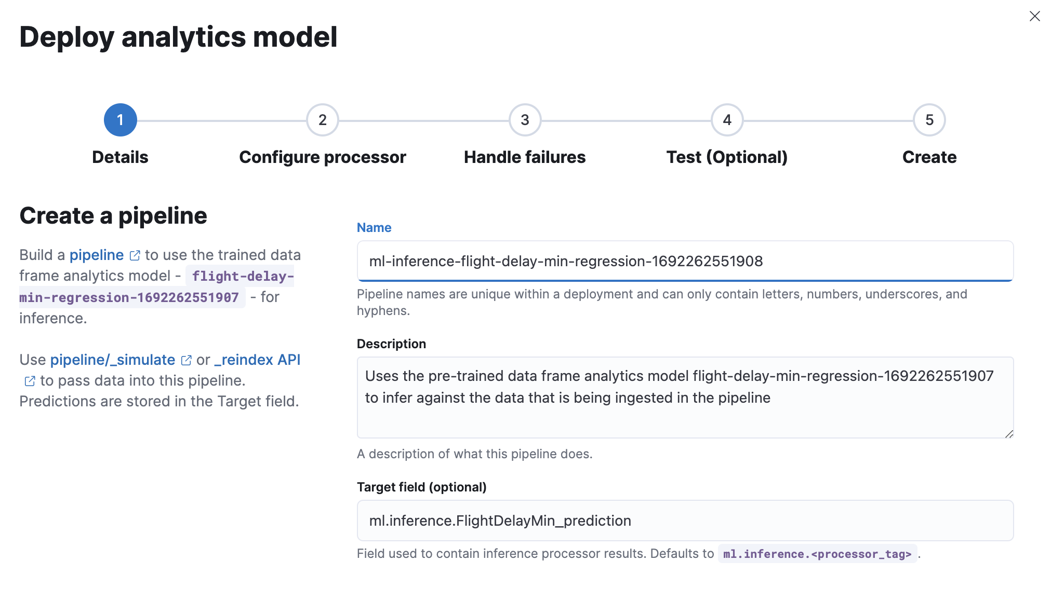Close the Deploy analytics model dialog
1051x616 pixels.
click(1035, 16)
